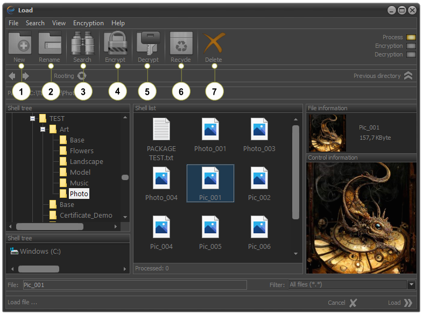Collapse the TEST folder node
423x315 pixels.
pyautogui.click(x=32, y=119)
